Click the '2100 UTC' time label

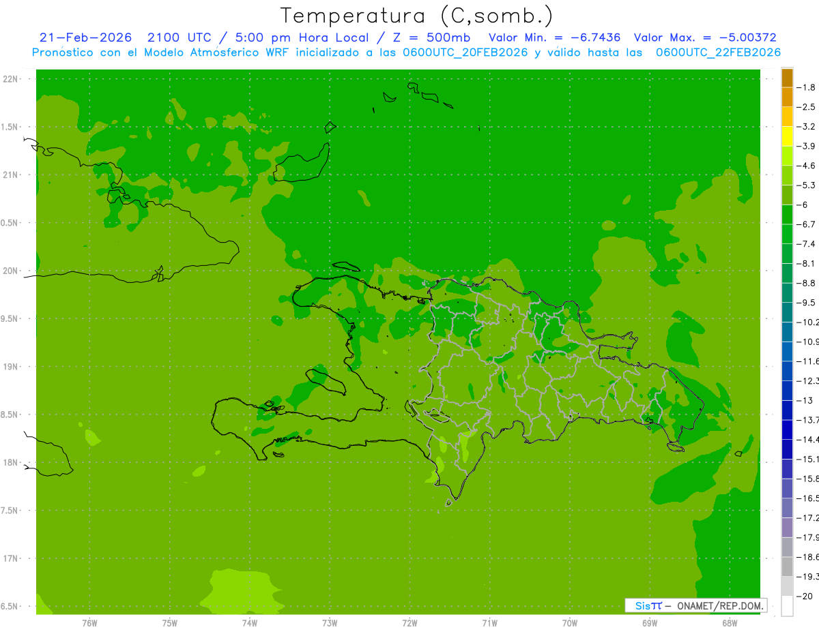click(x=178, y=37)
